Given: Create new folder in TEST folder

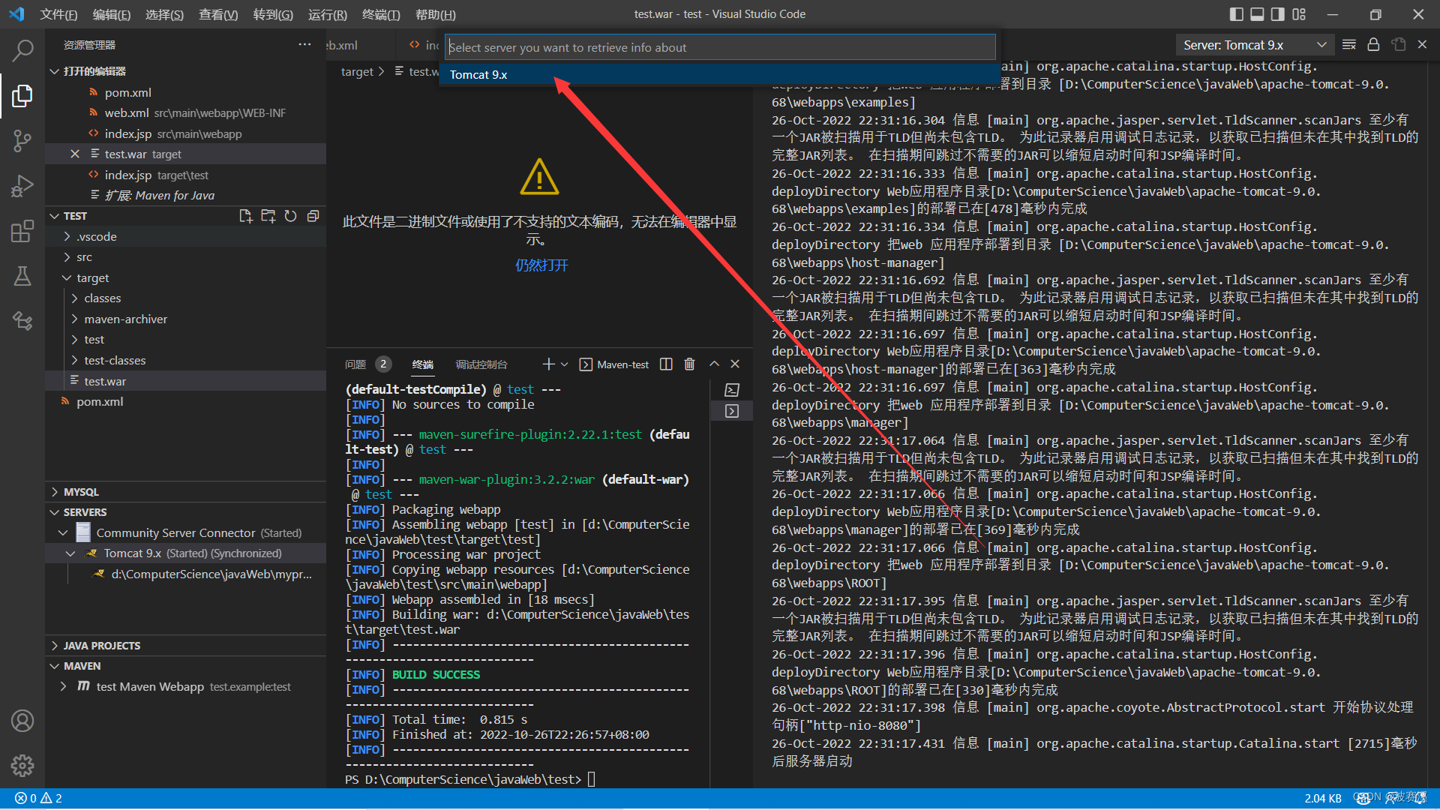Looking at the screenshot, I should 268,216.
